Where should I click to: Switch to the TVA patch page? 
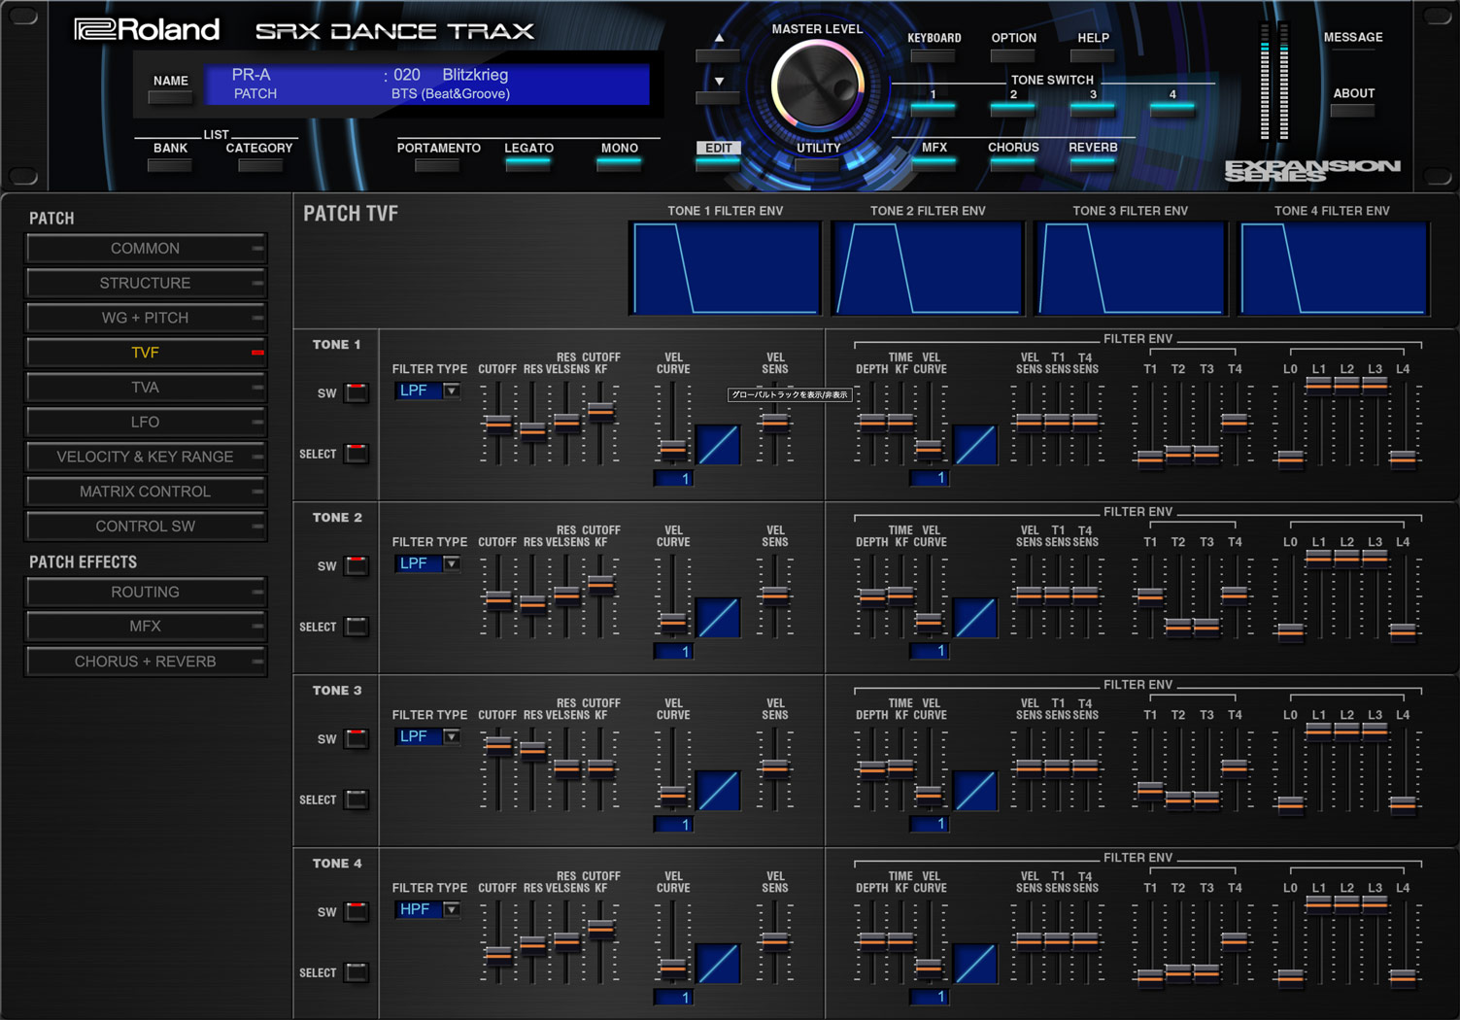tap(146, 387)
